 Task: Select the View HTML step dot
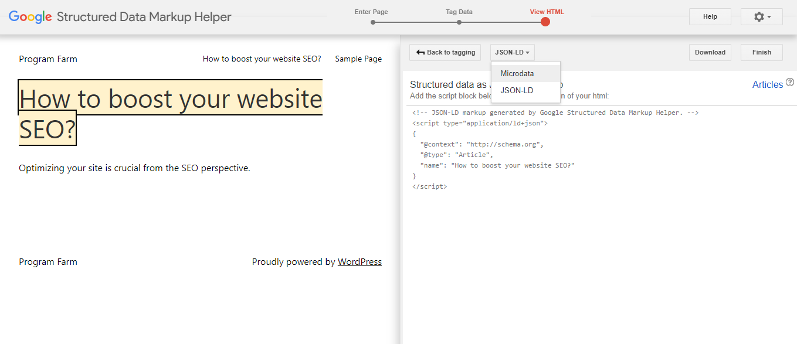click(x=545, y=22)
